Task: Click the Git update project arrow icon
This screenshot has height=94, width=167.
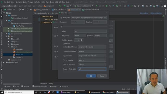Action: coord(128,6)
